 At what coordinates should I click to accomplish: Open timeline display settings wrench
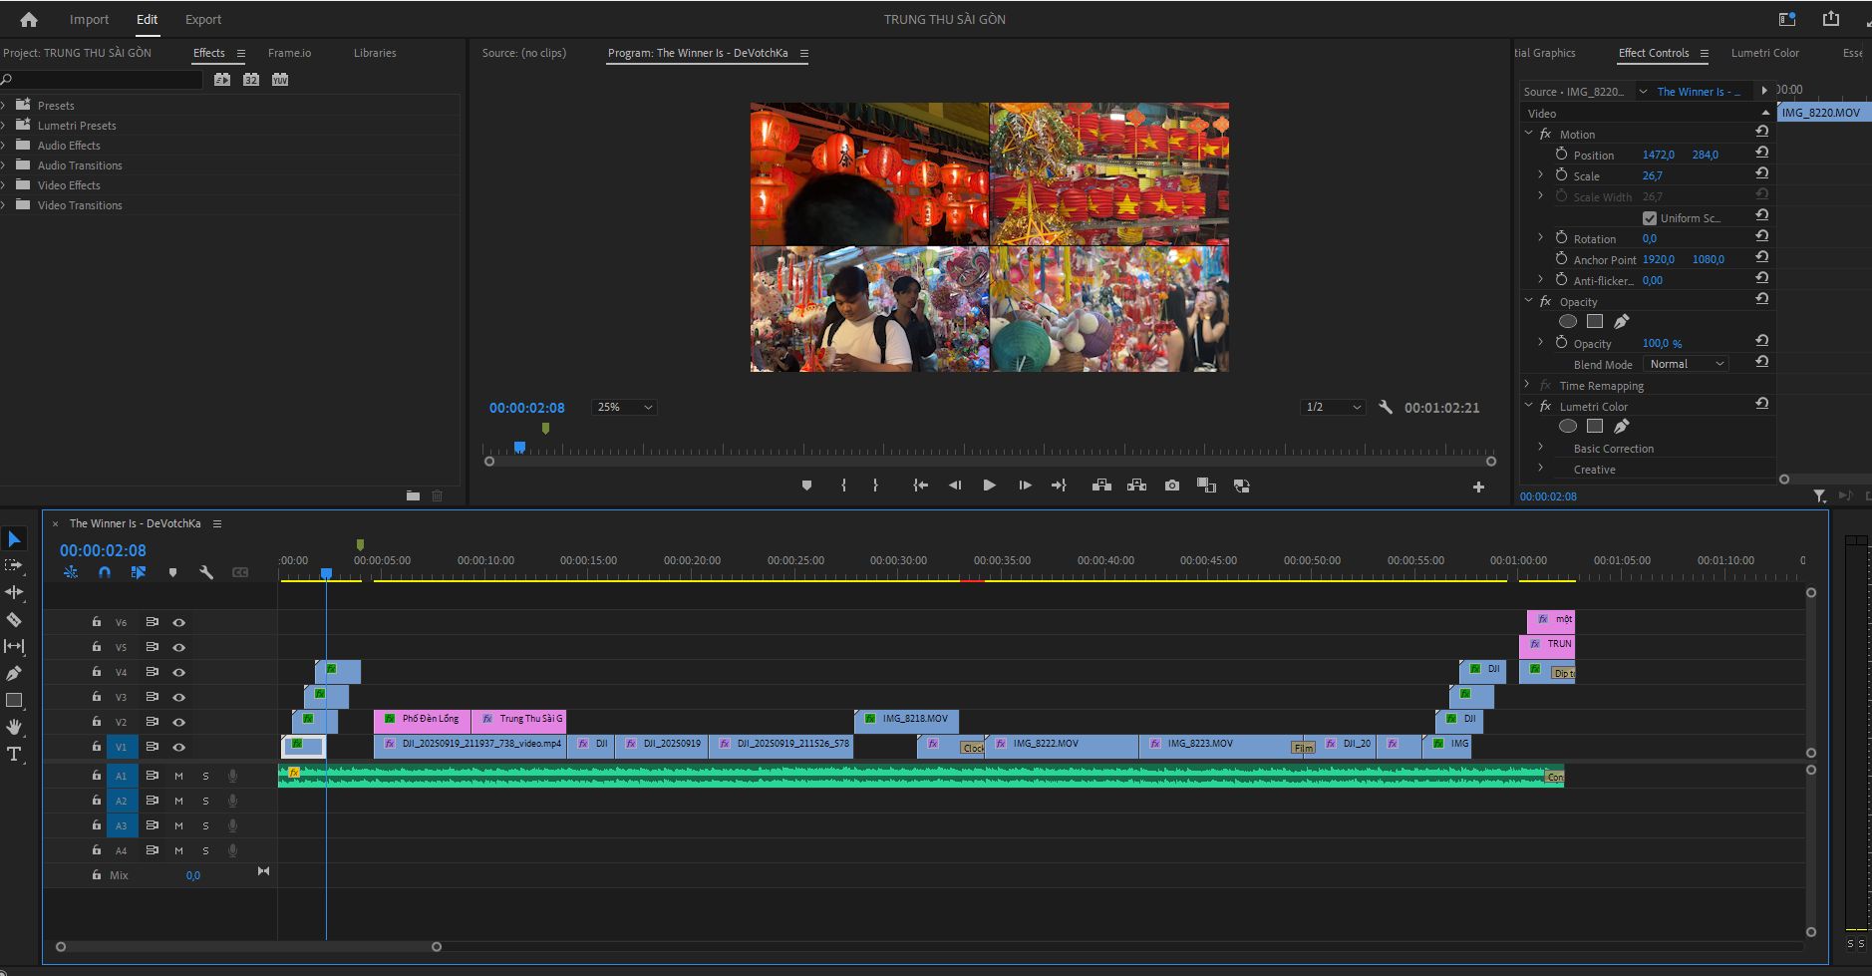(x=206, y=572)
